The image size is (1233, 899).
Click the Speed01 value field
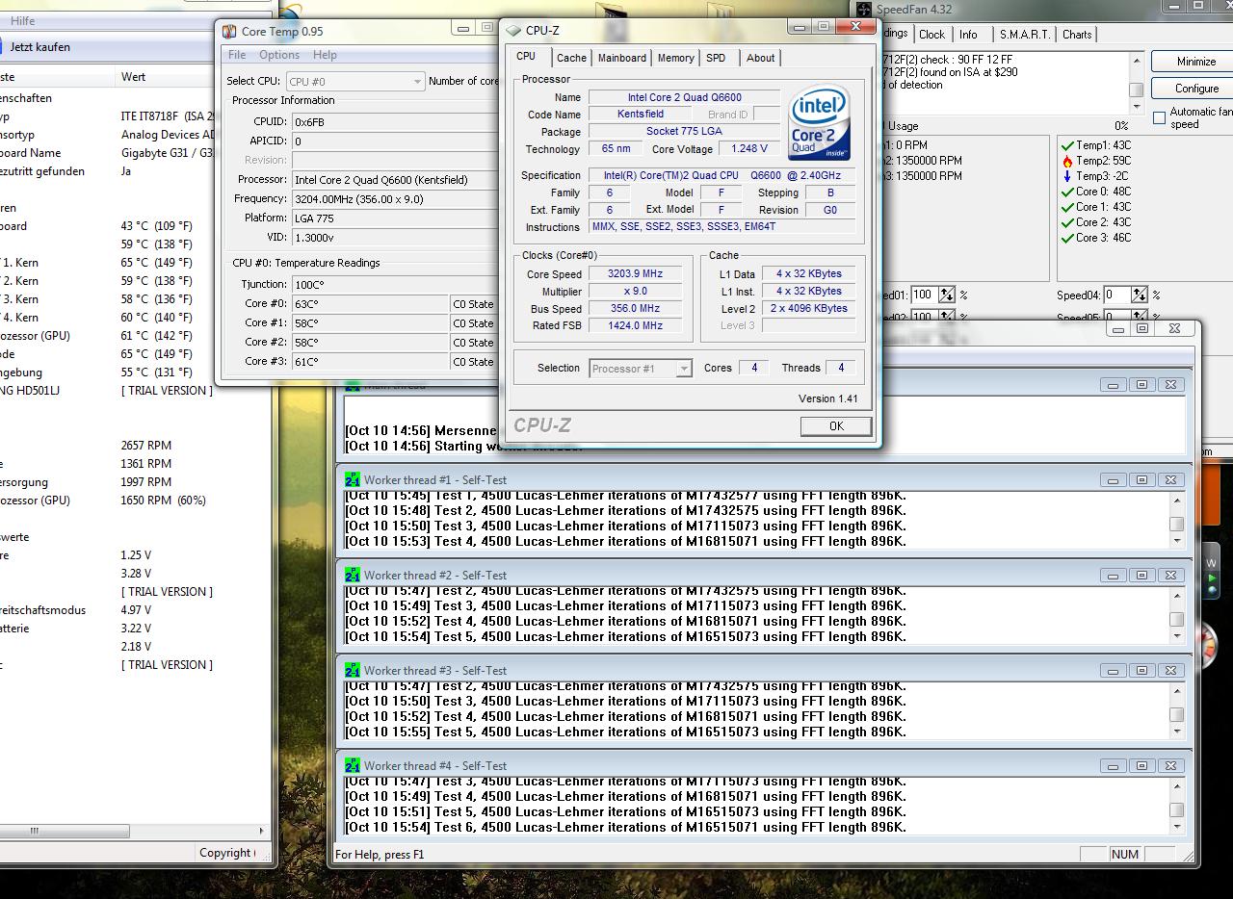pos(924,295)
